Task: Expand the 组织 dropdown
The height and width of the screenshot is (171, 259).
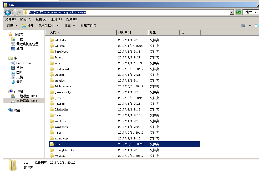Action: tap(12, 26)
